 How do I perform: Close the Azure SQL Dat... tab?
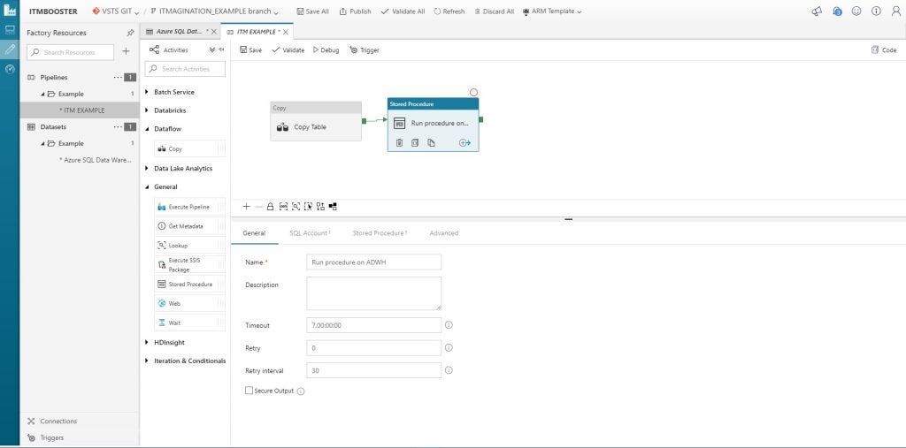coord(214,32)
